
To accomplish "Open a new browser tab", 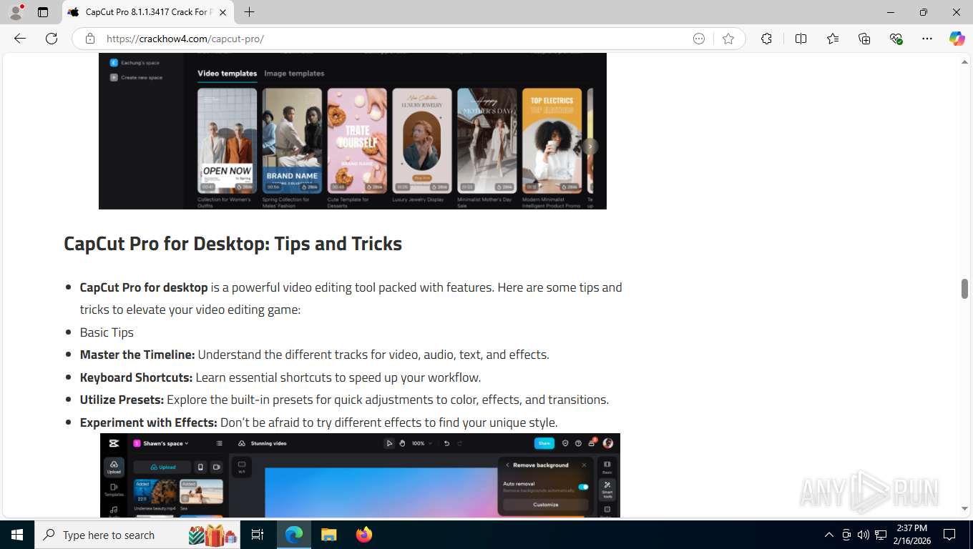I will 249,12.
